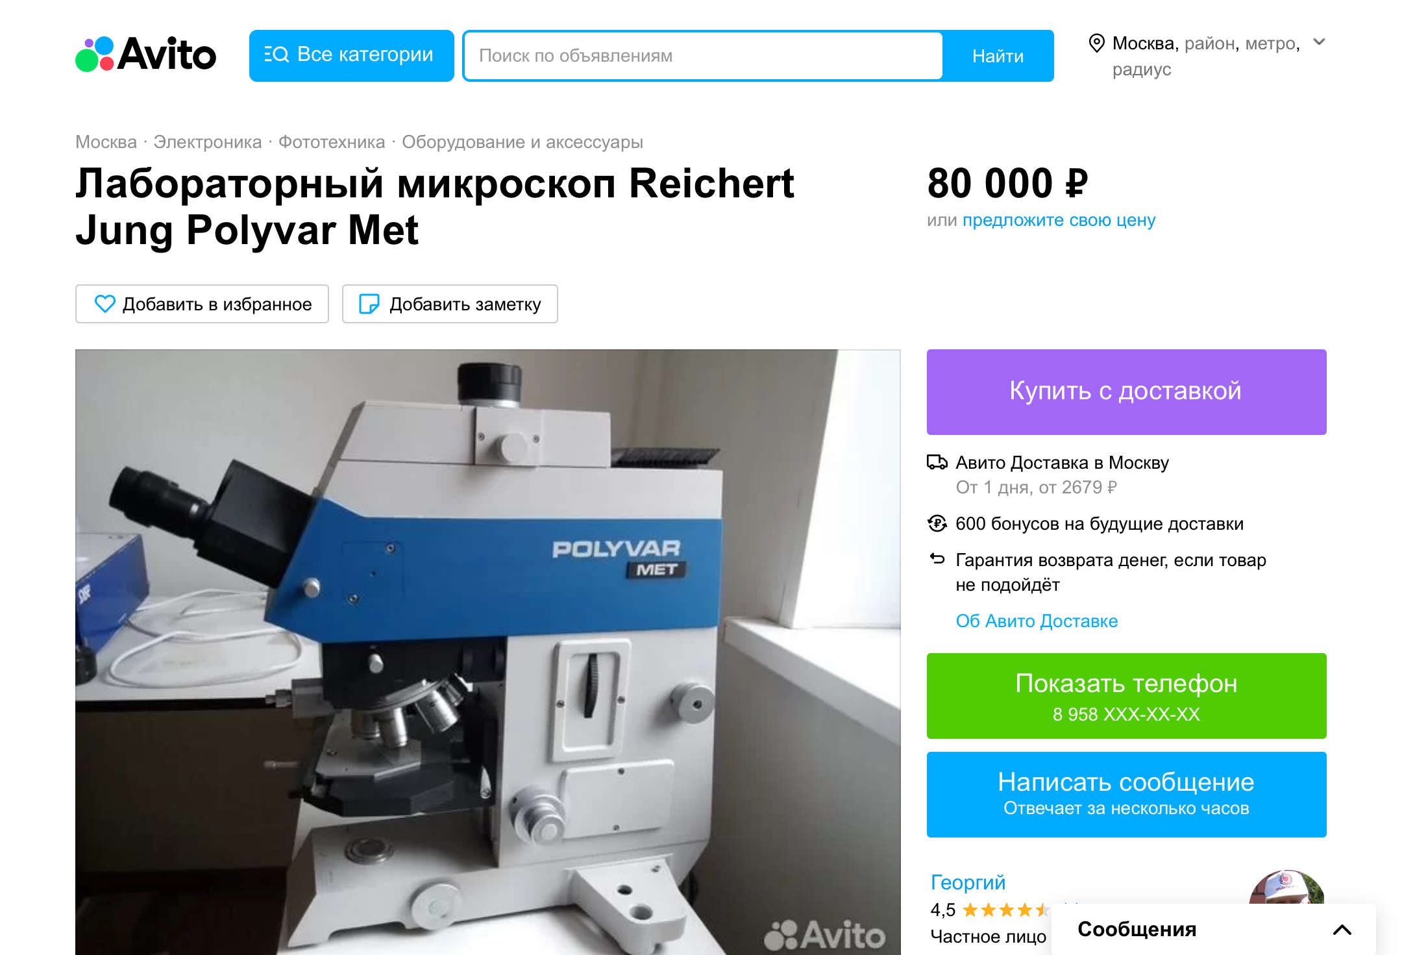The image size is (1402, 955).
Task: Click the bonus coin icon
Action: [x=937, y=523]
